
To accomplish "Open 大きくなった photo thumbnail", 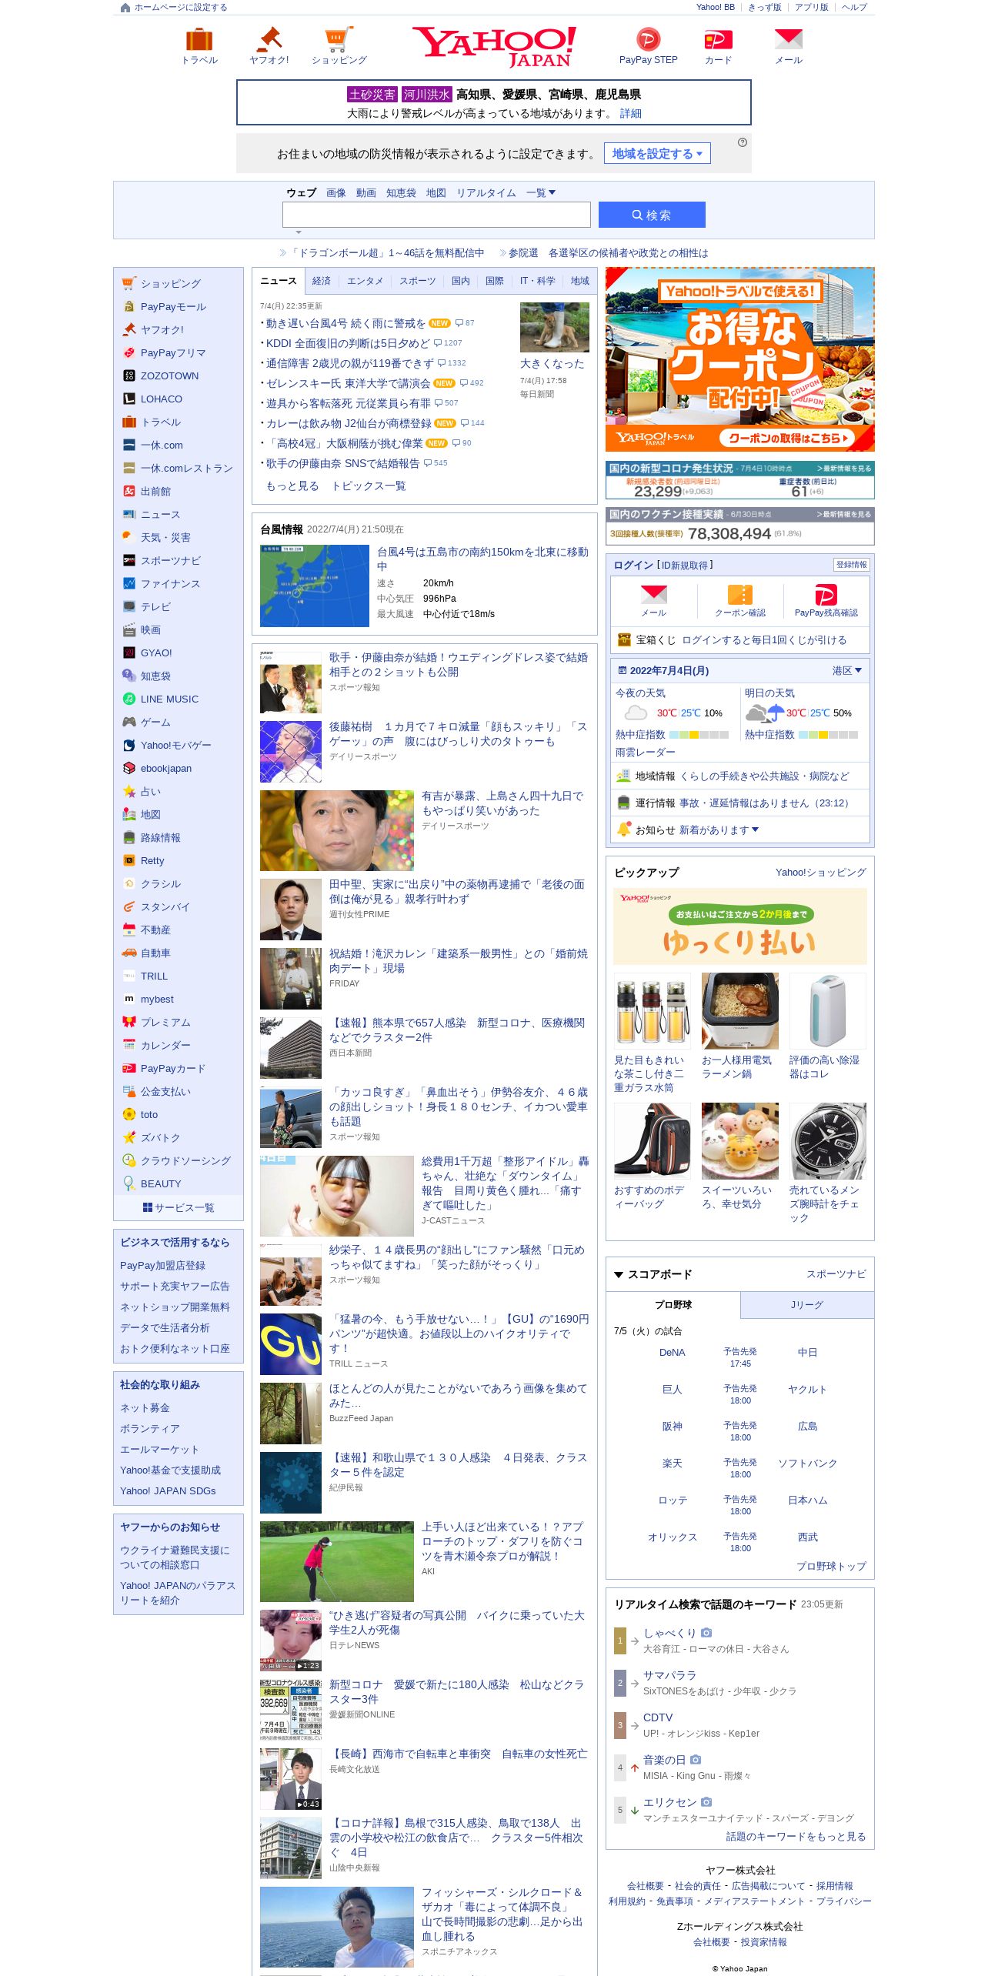I will point(555,327).
